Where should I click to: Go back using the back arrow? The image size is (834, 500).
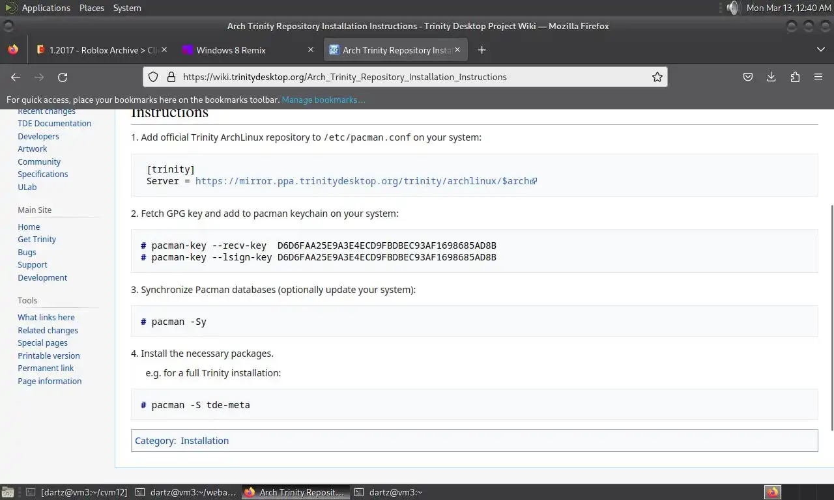tap(16, 77)
